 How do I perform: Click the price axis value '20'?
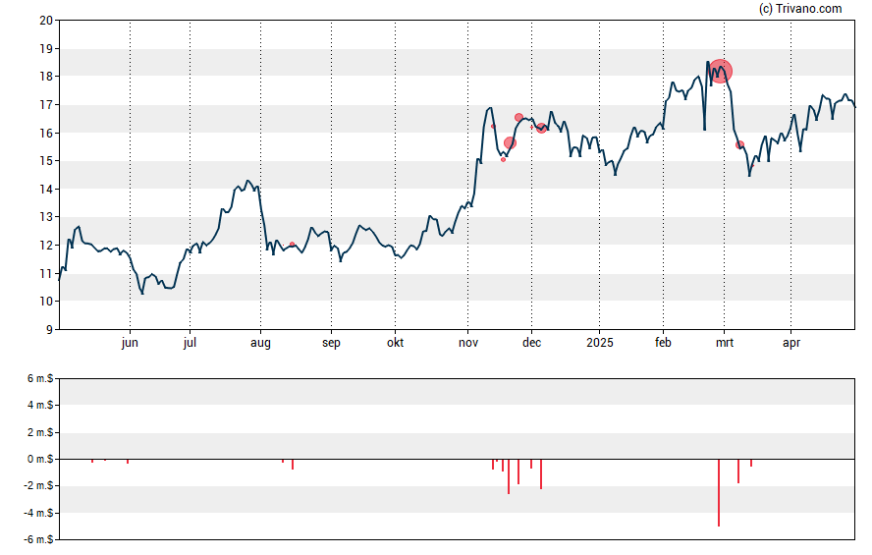(46, 21)
